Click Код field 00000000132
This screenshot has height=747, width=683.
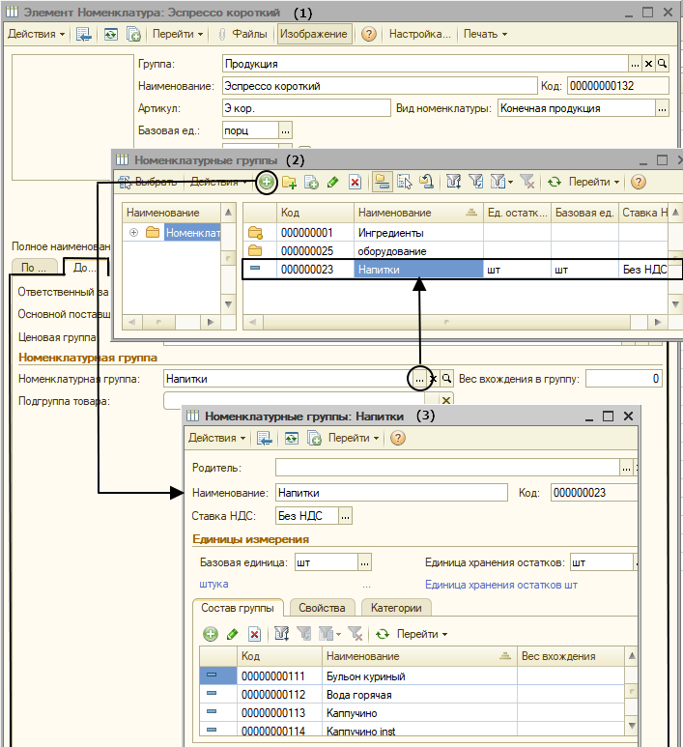point(617,86)
